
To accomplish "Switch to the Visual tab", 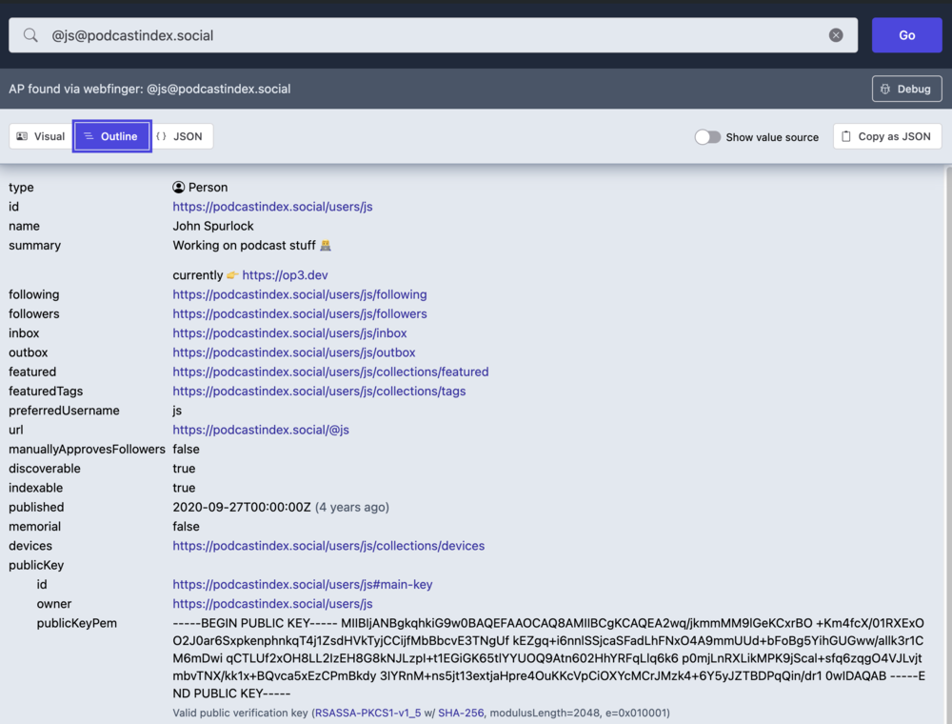I will pos(41,136).
